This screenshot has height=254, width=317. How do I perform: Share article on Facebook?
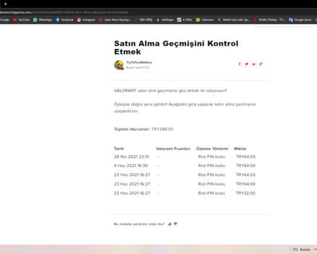(x=240, y=64)
